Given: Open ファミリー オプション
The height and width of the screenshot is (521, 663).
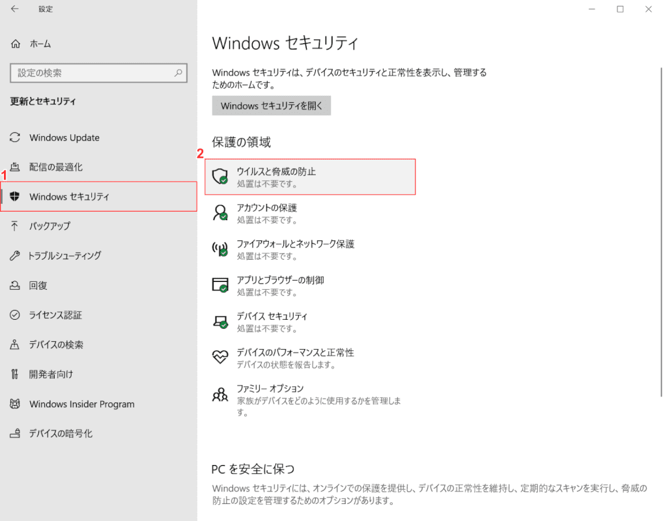Looking at the screenshot, I should (311, 400).
